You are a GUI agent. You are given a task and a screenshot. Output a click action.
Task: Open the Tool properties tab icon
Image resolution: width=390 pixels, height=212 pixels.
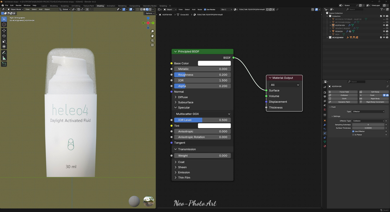325,87
